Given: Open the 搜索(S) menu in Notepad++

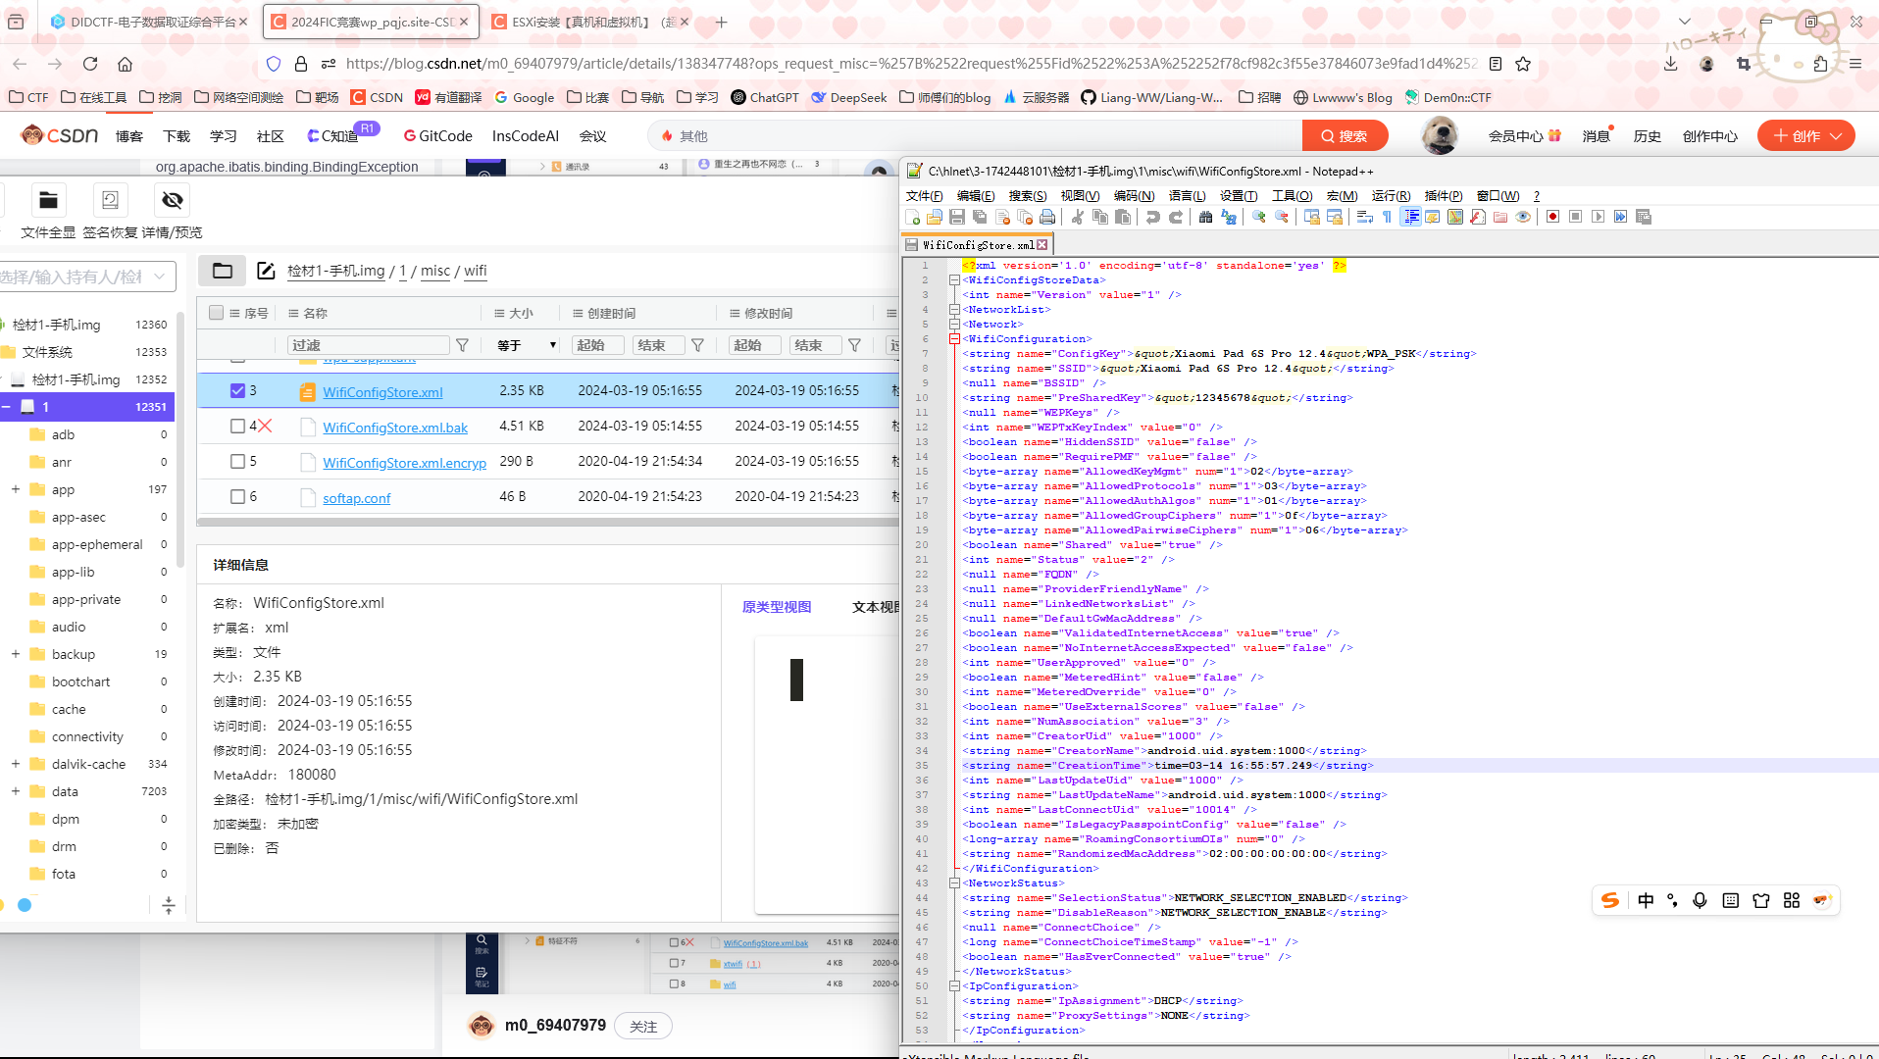Looking at the screenshot, I should [x=1027, y=196].
